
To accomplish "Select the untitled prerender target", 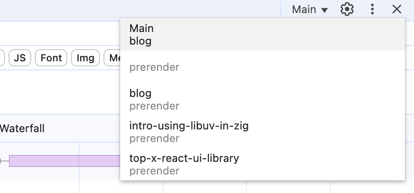I will [262, 67].
